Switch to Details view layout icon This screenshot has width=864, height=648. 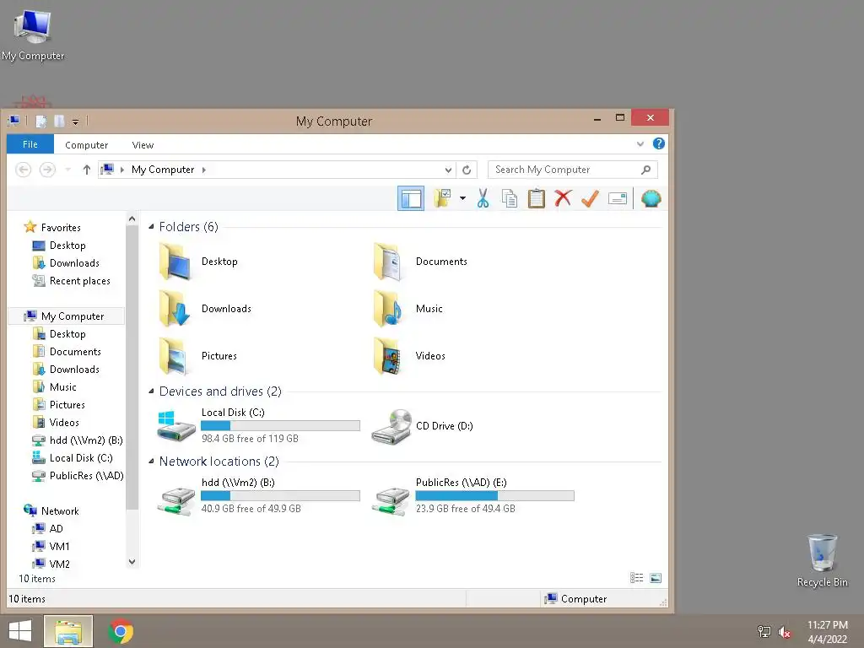coord(636,577)
